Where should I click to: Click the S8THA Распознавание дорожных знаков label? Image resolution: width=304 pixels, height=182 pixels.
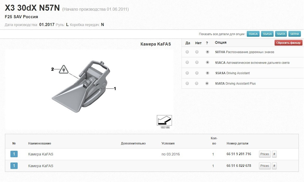click(x=244, y=52)
